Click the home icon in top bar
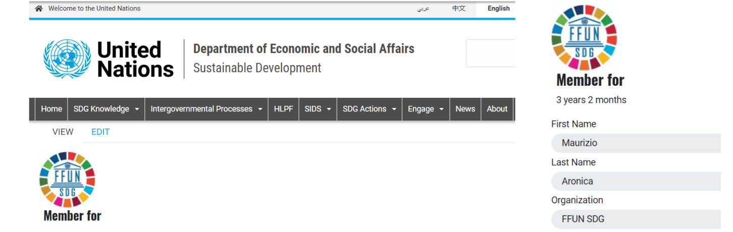733x232 pixels. pos(39,9)
